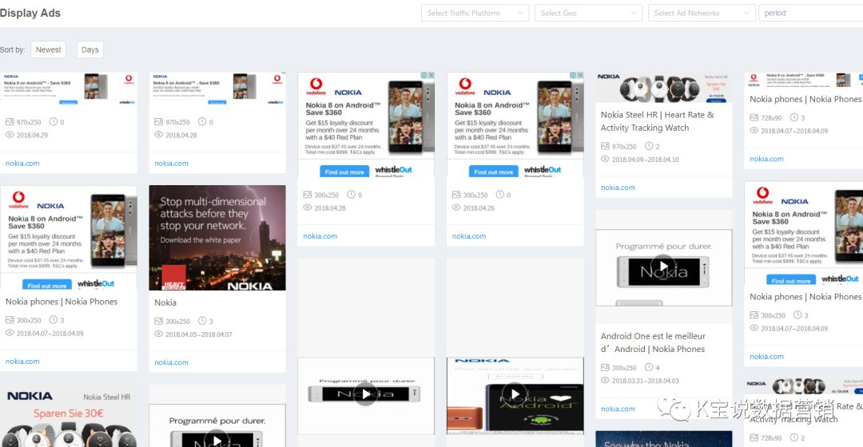The height and width of the screenshot is (447, 863).
Task: Open the Select Traffic Platform dropdown
Action: tap(475, 13)
